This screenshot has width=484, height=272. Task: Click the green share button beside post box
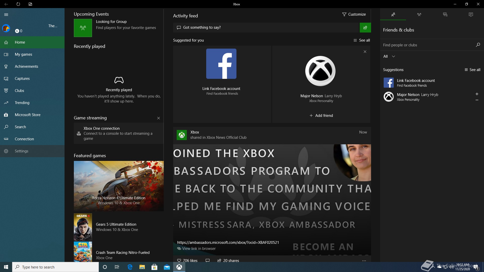pyautogui.click(x=365, y=27)
